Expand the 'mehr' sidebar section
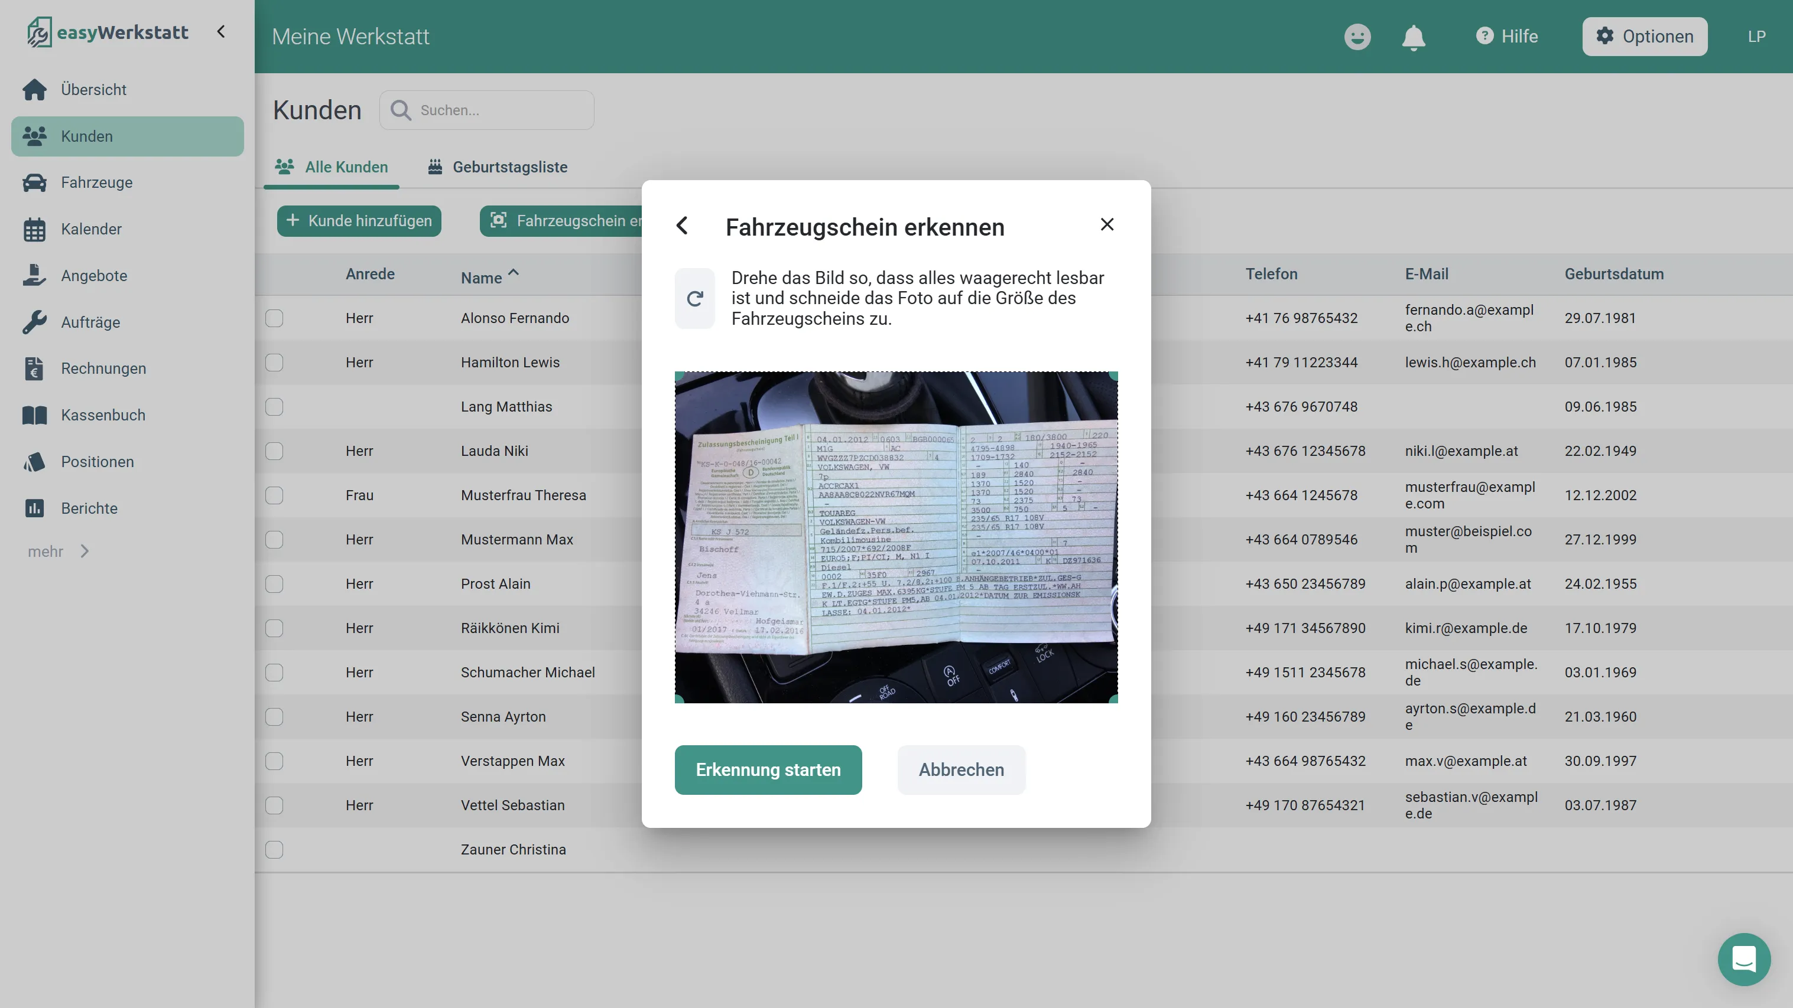Viewport: 1793px width, 1008px height. [x=59, y=552]
